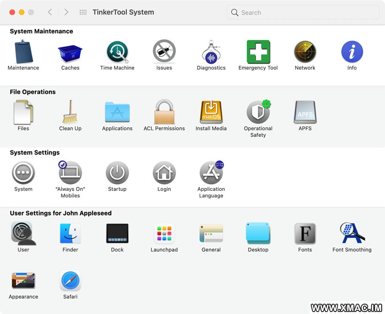Open the Caches recycling bin pane

tap(70, 52)
